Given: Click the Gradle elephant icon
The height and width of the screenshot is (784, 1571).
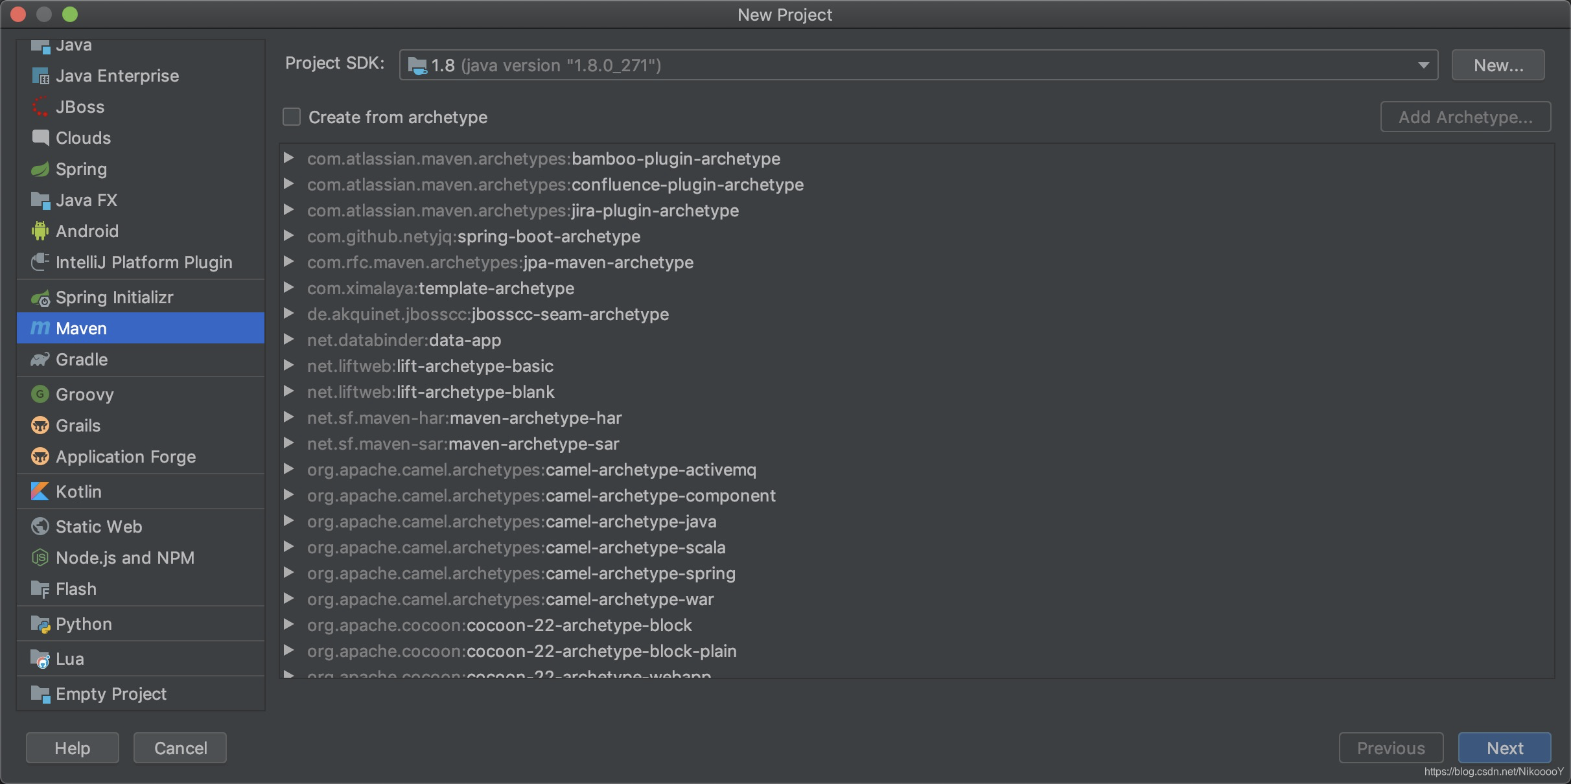Looking at the screenshot, I should [40, 360].
